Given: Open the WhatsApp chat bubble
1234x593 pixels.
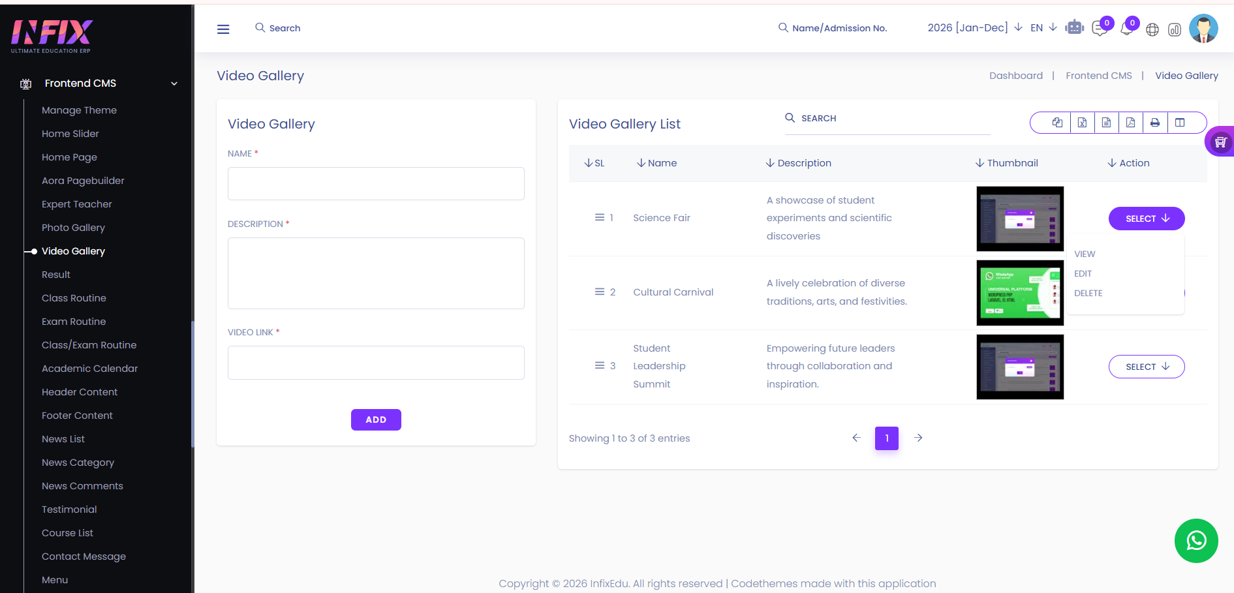Looking at the screenshot, I should point(1196,541).
